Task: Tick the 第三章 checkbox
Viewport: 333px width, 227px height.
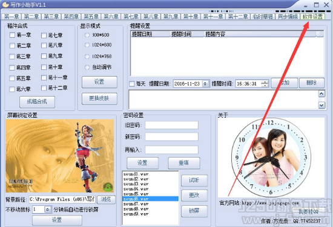Action: [12, 56]
